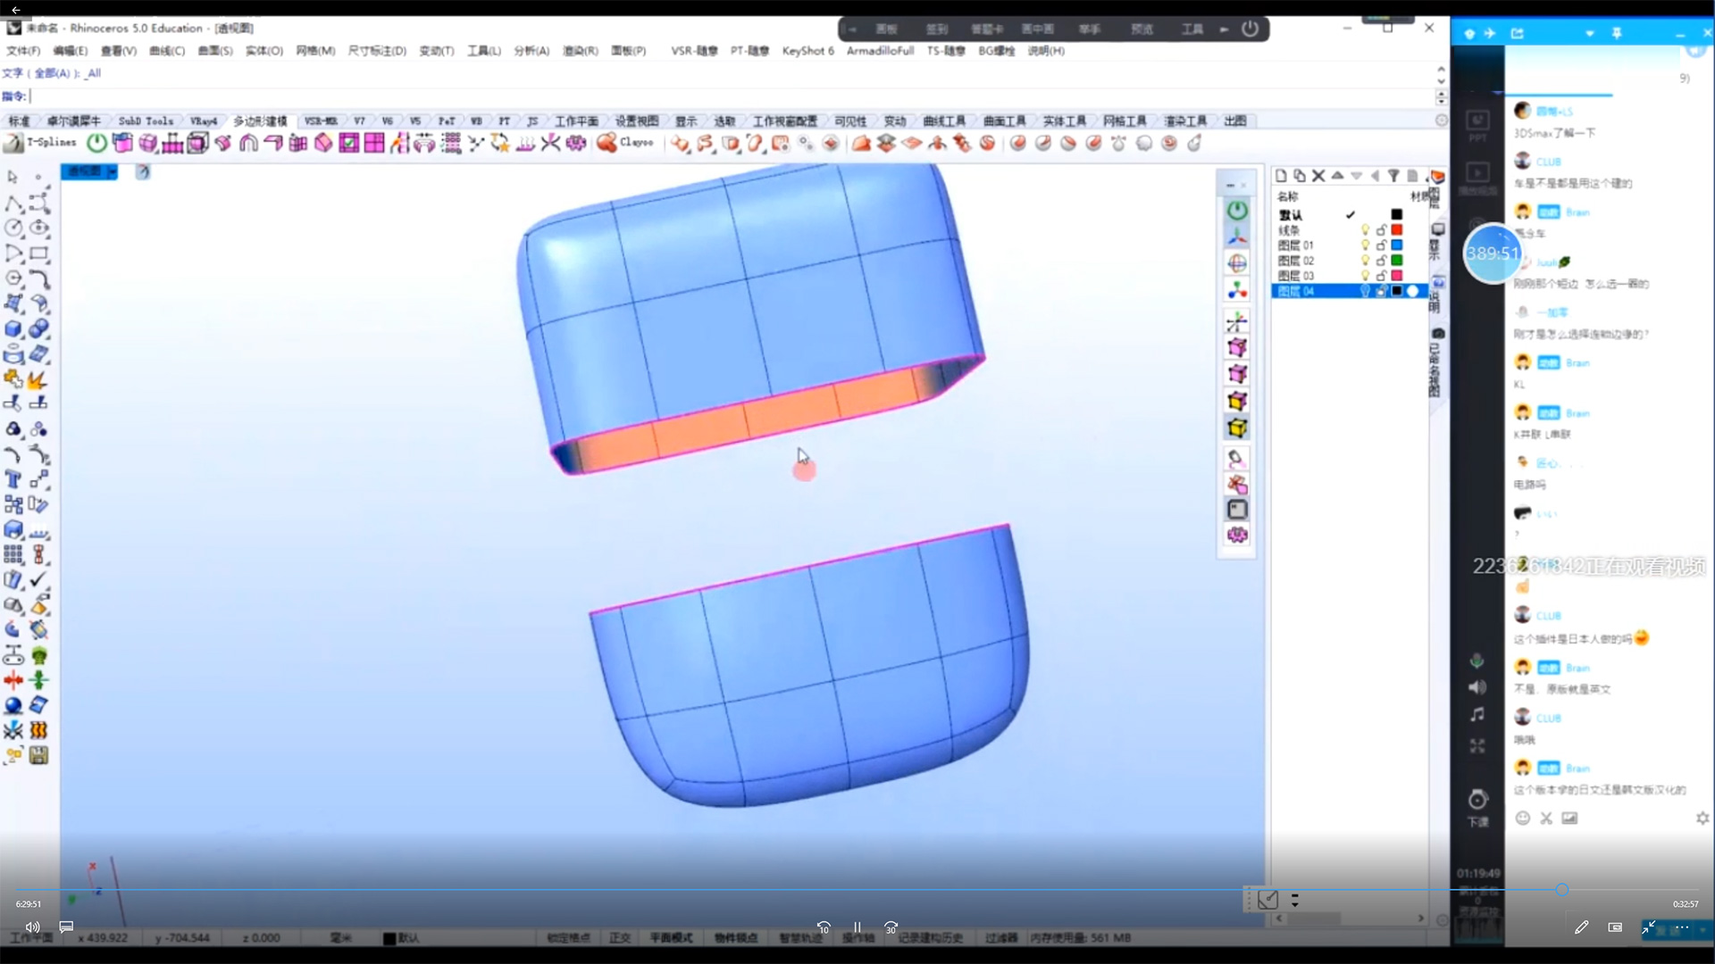Toggle visibility bulb of 图层 03
This screenshot has height=964, width=1715.
[x=1365, y=275]
